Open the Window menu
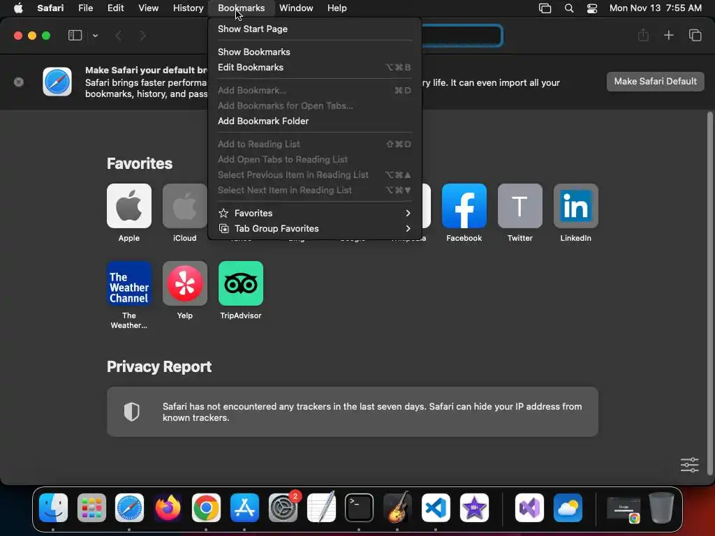This screenshot has width=715, height=536. point(296,8)
